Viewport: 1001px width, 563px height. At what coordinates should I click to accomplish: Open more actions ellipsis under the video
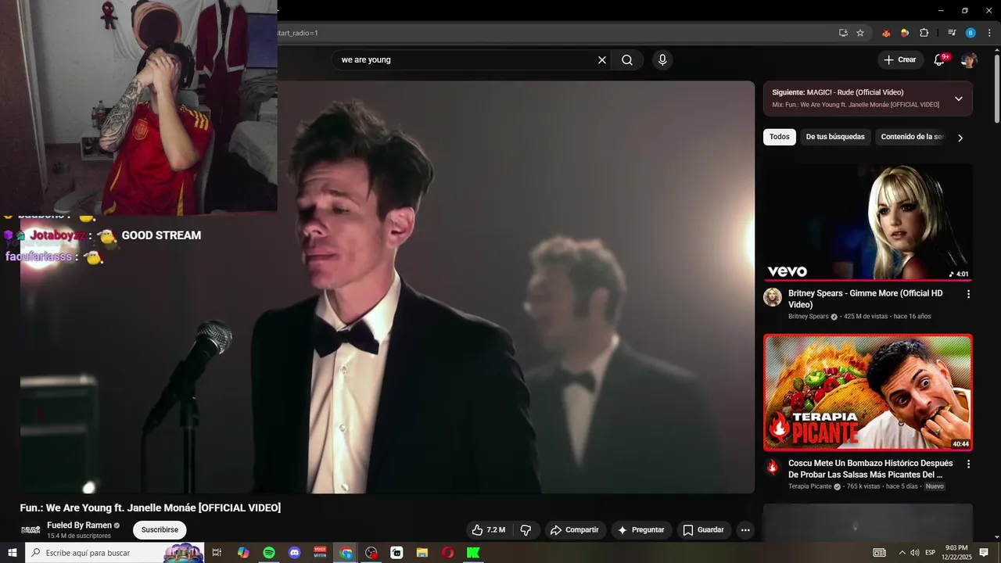(x=745, y=530)
